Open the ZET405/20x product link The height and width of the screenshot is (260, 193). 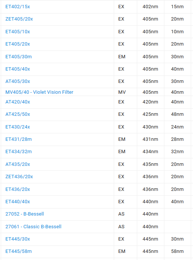pyautogui.click(x=19, y=19)
